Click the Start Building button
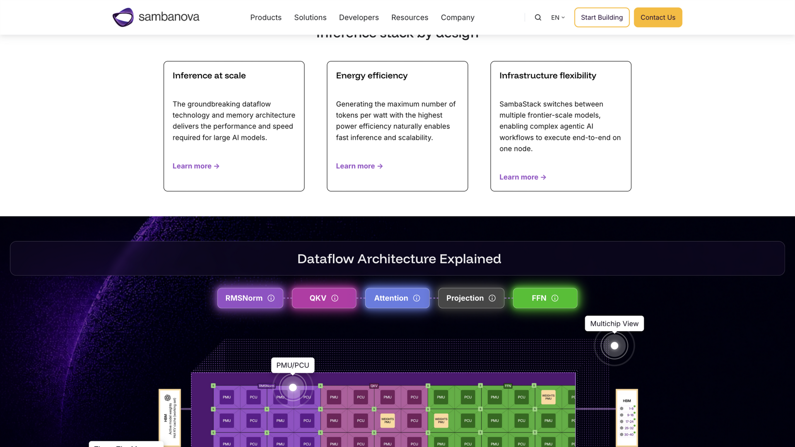The image size is (795, 447). [602, 17]
